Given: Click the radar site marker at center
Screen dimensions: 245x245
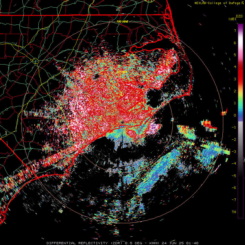Looking at the screenshot, I should tap(122, 122).
